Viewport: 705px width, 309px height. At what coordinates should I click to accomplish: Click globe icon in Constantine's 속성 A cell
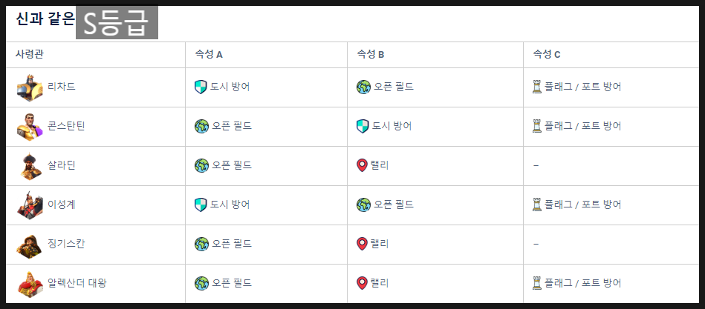(x=201, y=127)
